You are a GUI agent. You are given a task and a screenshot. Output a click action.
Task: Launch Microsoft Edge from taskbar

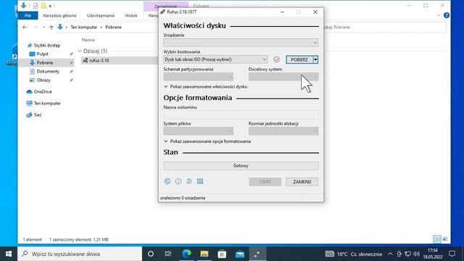click(x=186, y=254)
